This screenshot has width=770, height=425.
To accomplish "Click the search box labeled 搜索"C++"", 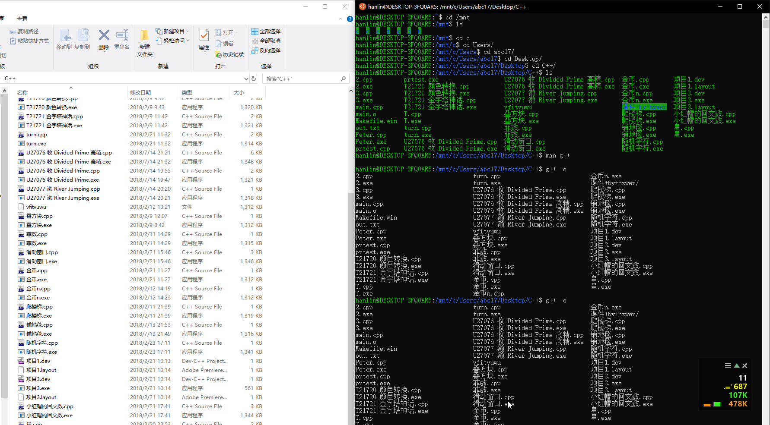I will pyautogui.click(x=302, y=79).
